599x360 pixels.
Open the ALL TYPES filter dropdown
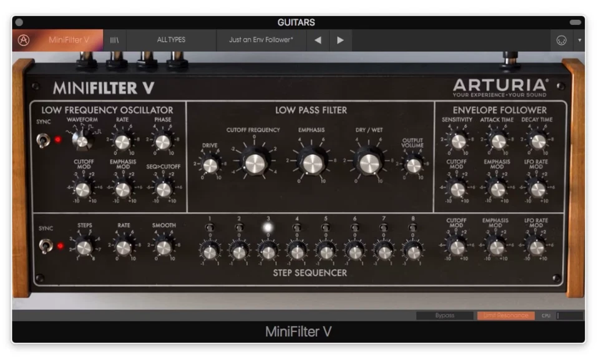click(x=171, y=39)
